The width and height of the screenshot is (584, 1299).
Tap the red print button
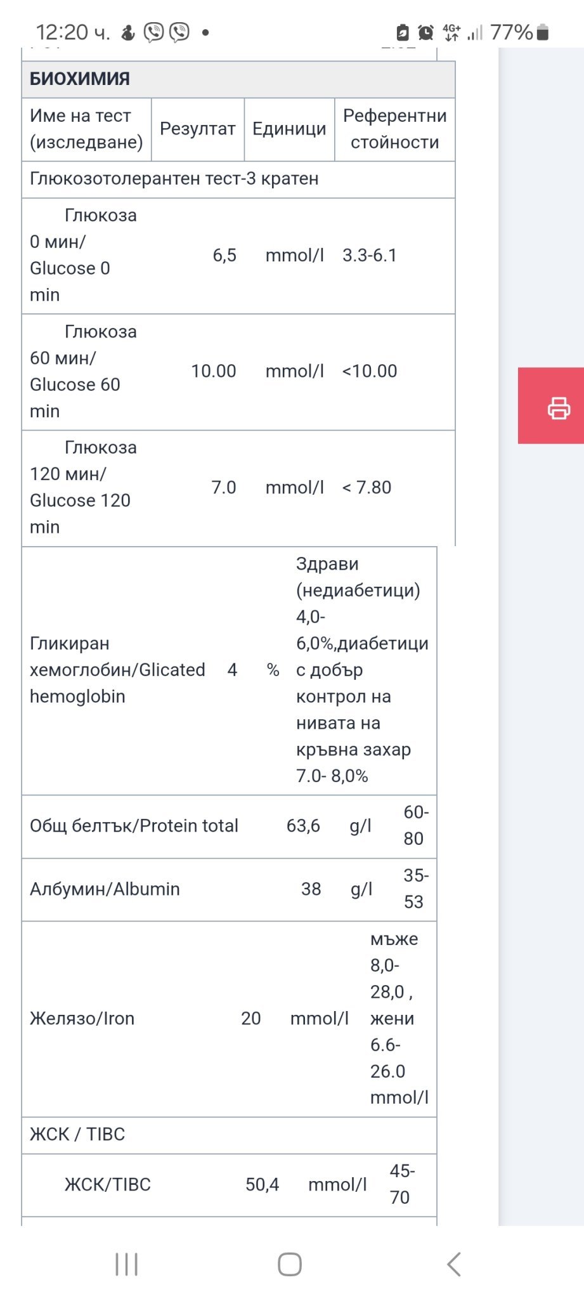pyautogui.click(x=557, y=407)
